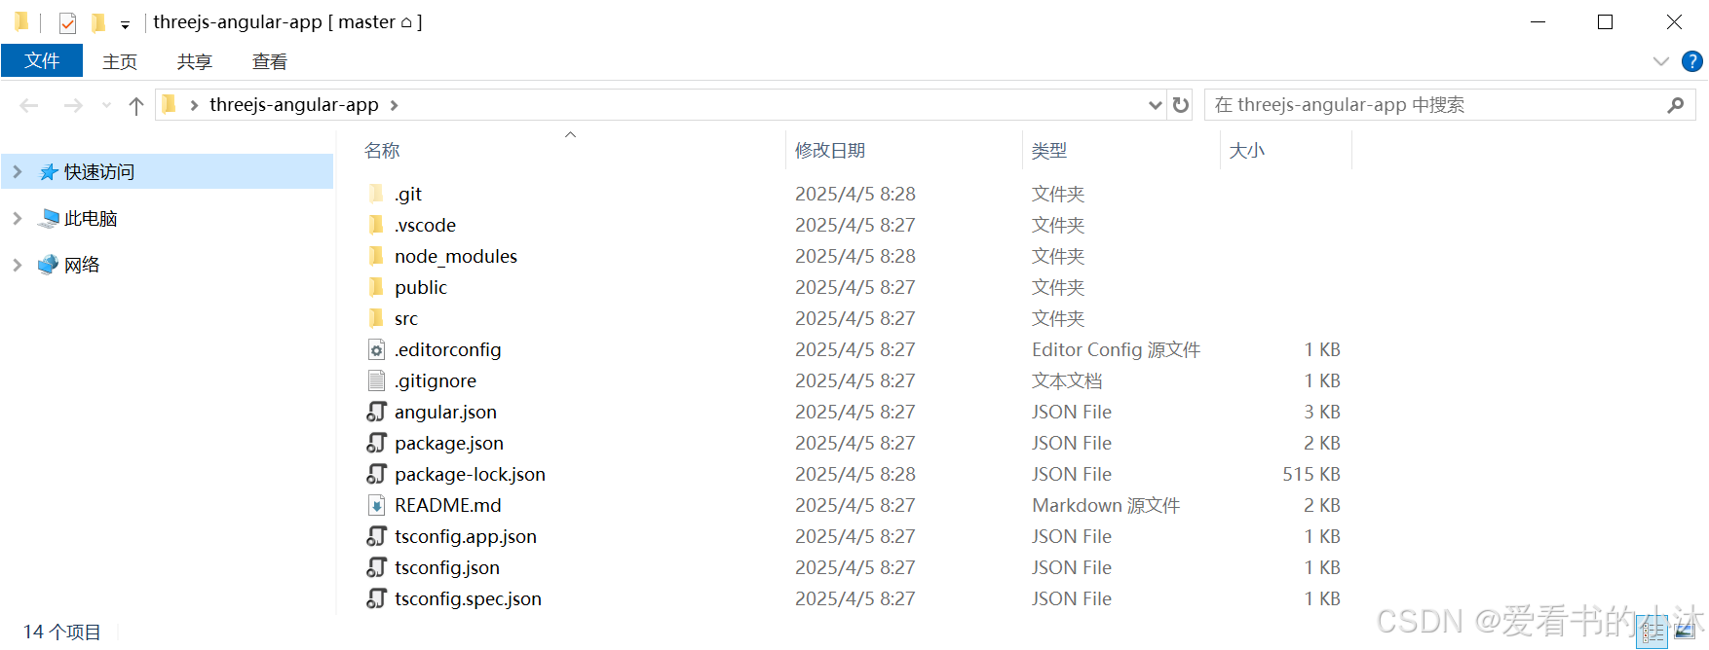
Task: Click the .git folder icon
Action: [376, 194]
